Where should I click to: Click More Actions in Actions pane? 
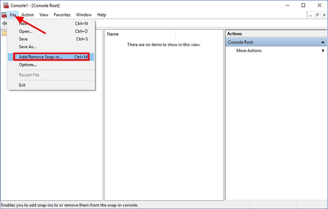click(249, 51)
